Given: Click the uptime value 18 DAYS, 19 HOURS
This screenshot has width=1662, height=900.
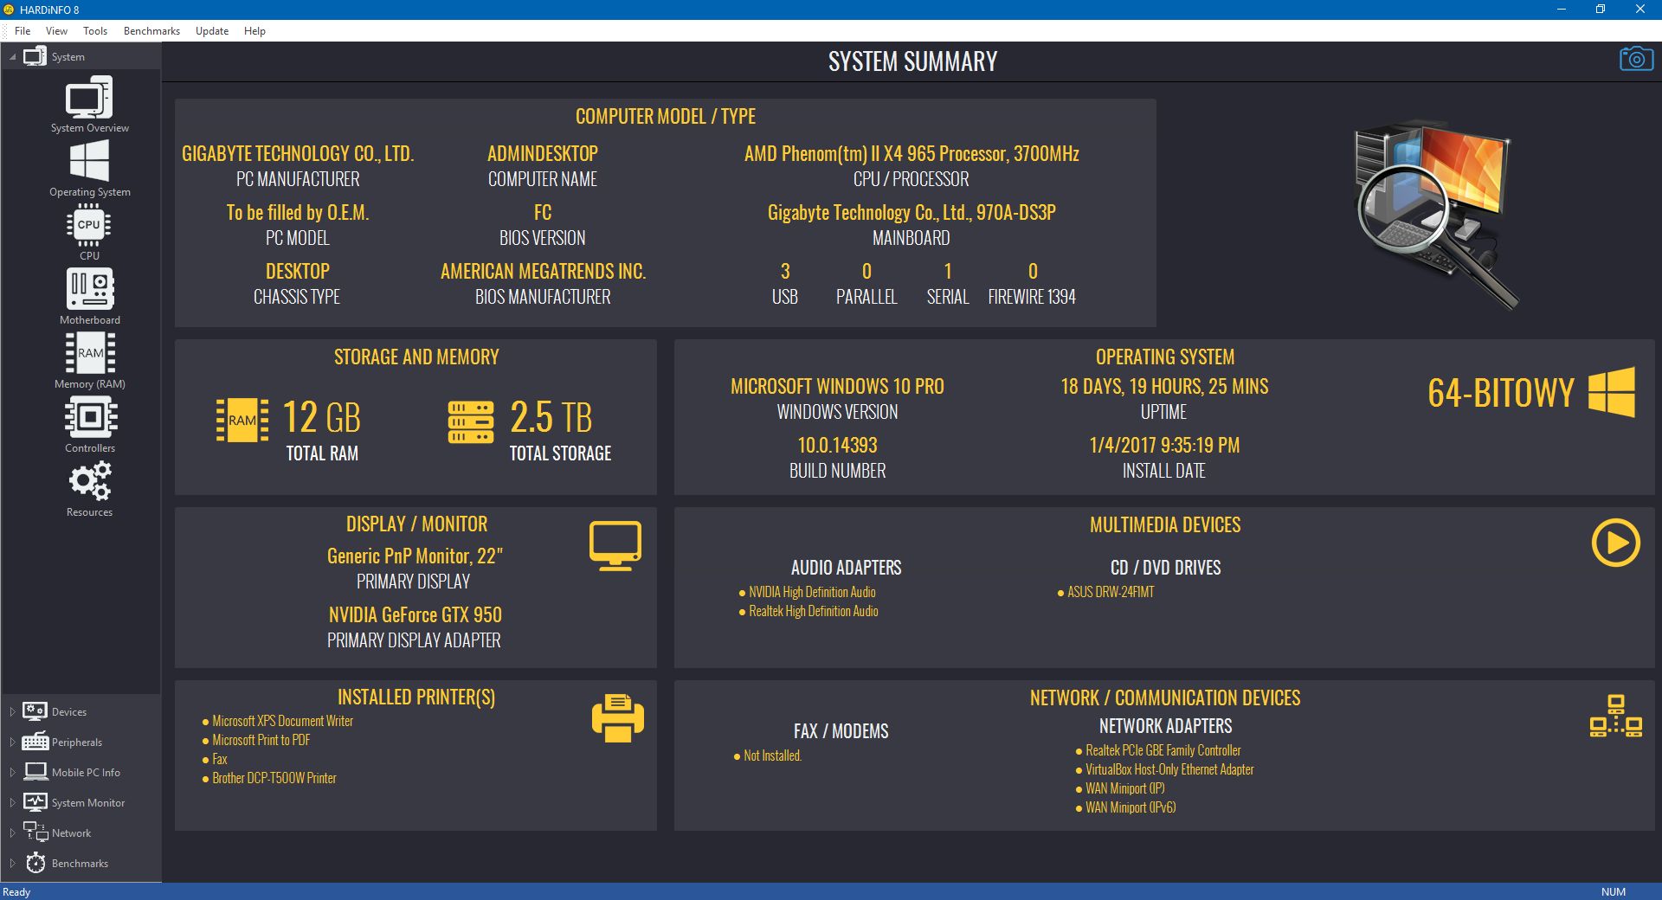Looking at the screenshot, I should [1164, 387].
